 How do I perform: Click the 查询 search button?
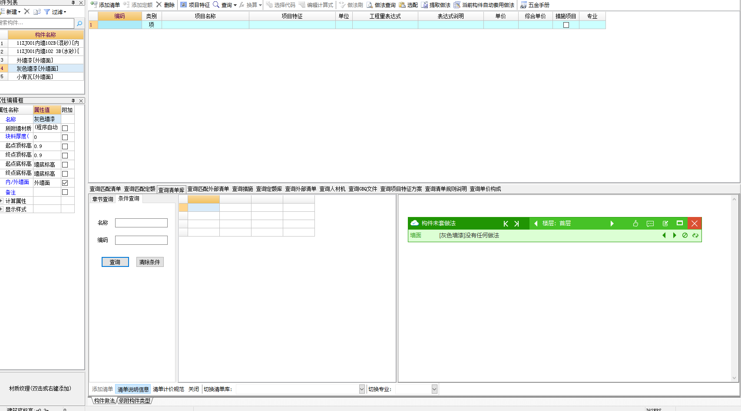[115, 262]
